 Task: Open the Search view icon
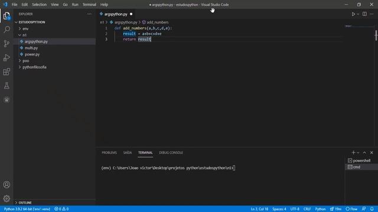coord(6,29)
